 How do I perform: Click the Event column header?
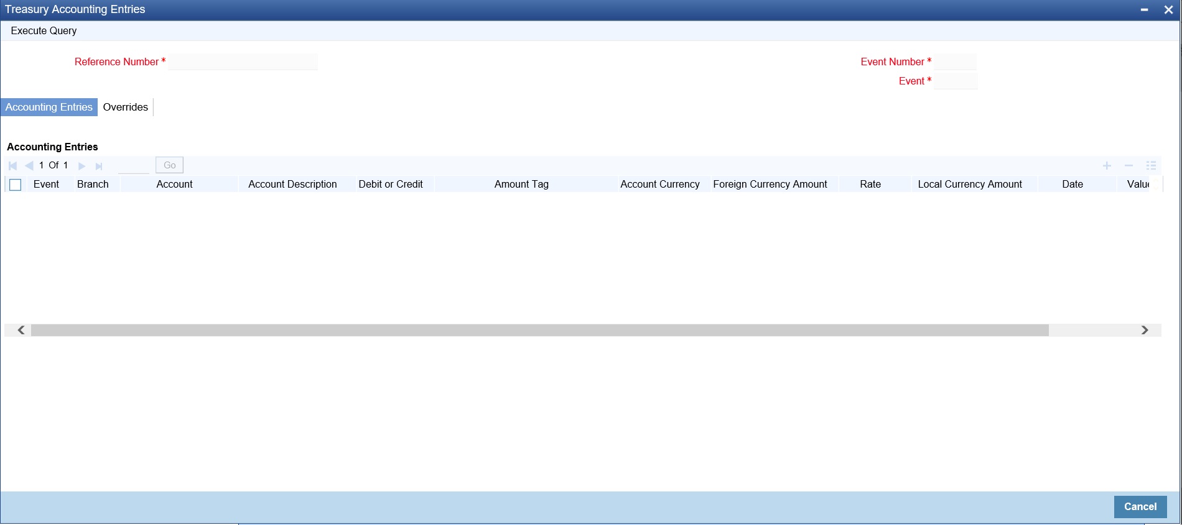(x=46, y=184)
